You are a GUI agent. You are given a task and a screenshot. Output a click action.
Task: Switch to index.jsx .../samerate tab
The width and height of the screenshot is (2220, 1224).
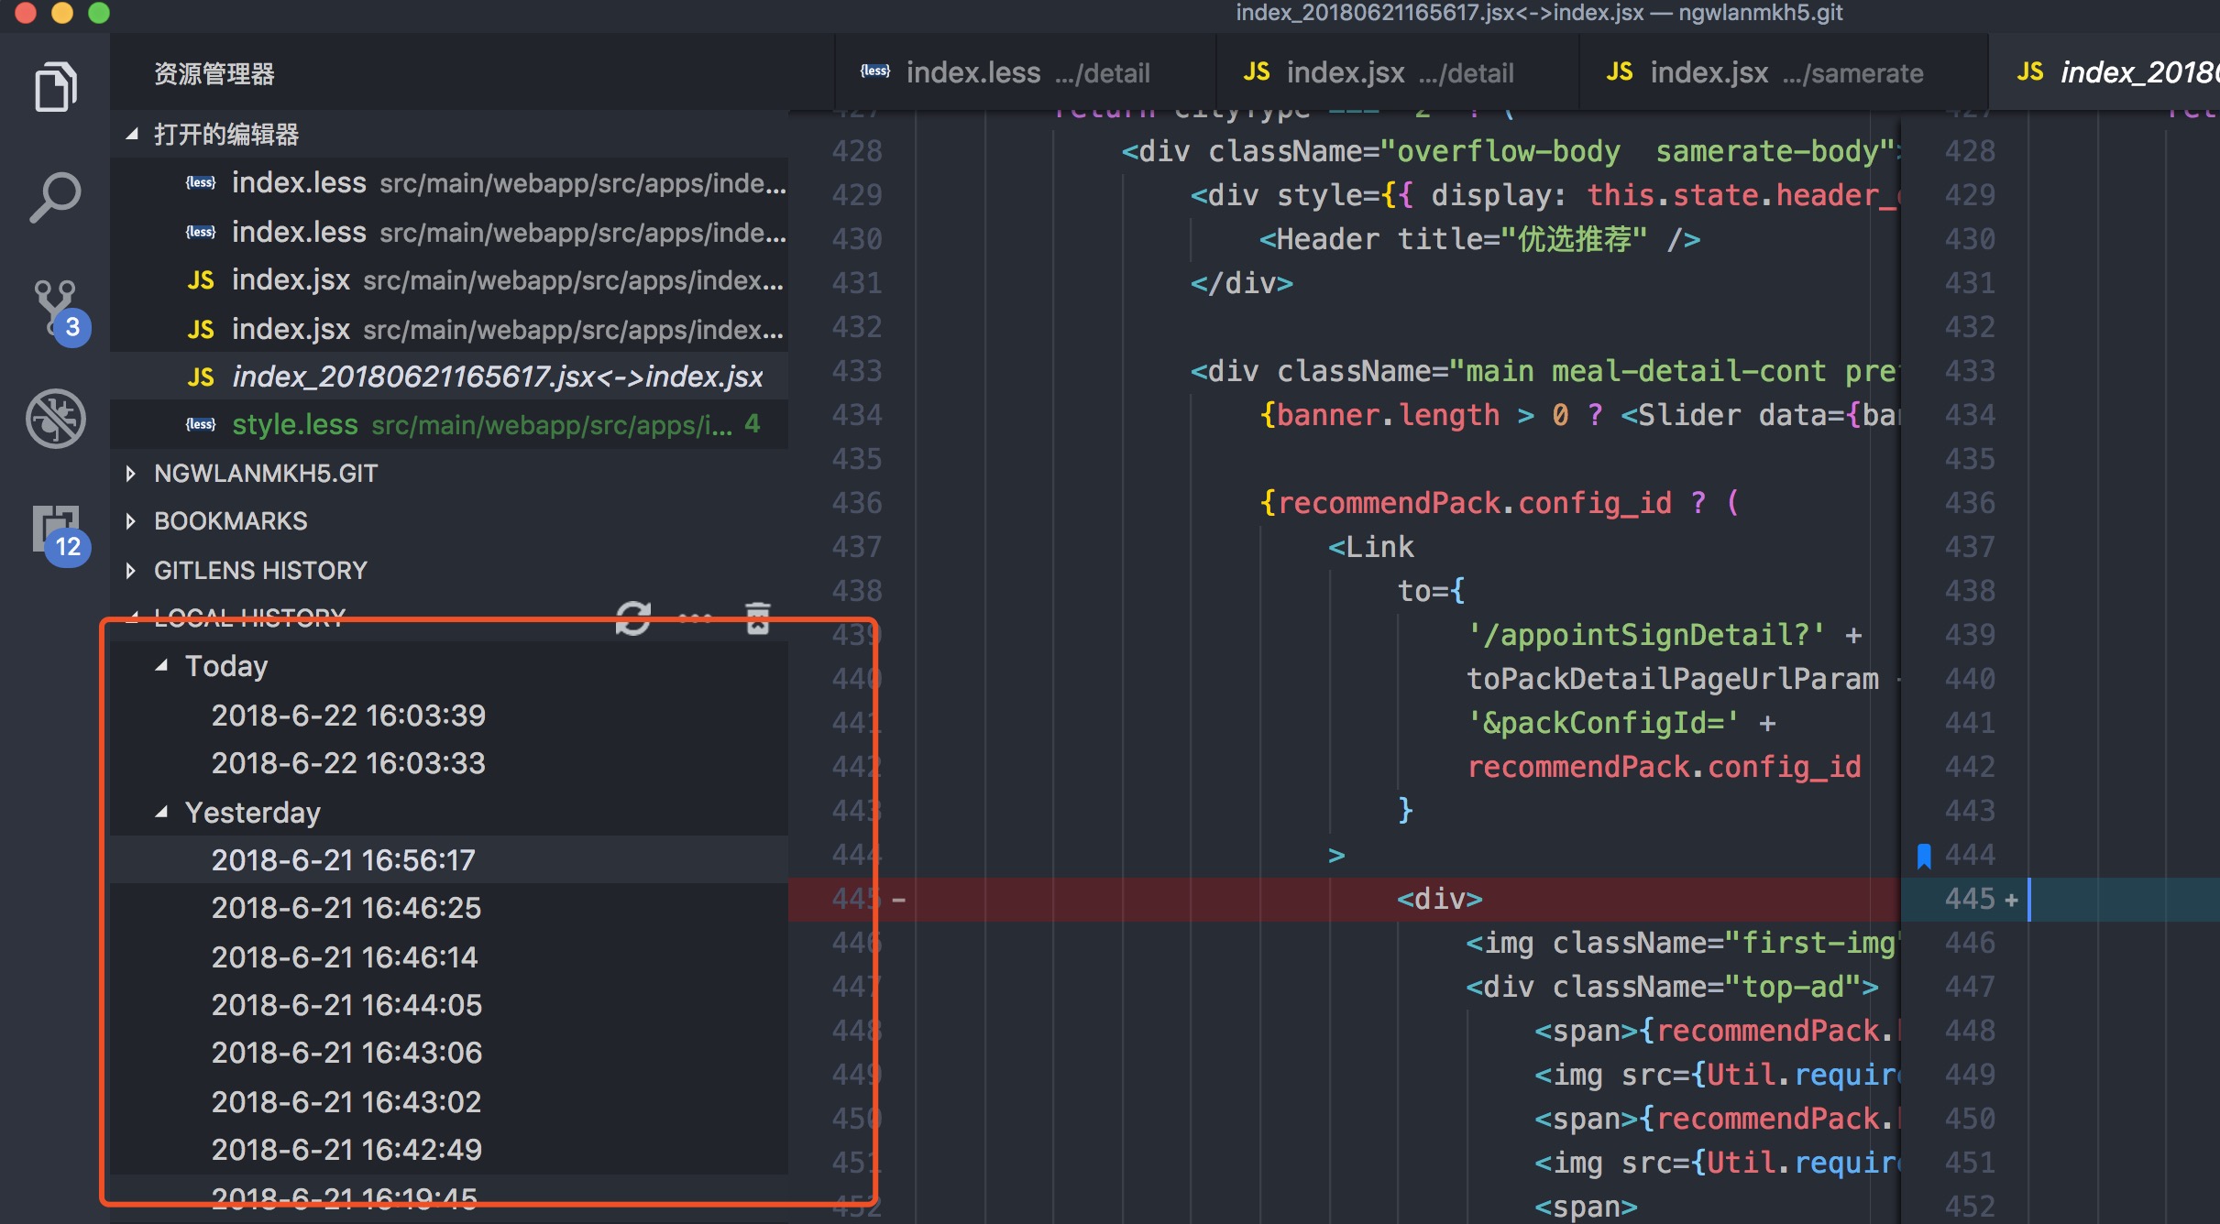[x=1764, y=72]
